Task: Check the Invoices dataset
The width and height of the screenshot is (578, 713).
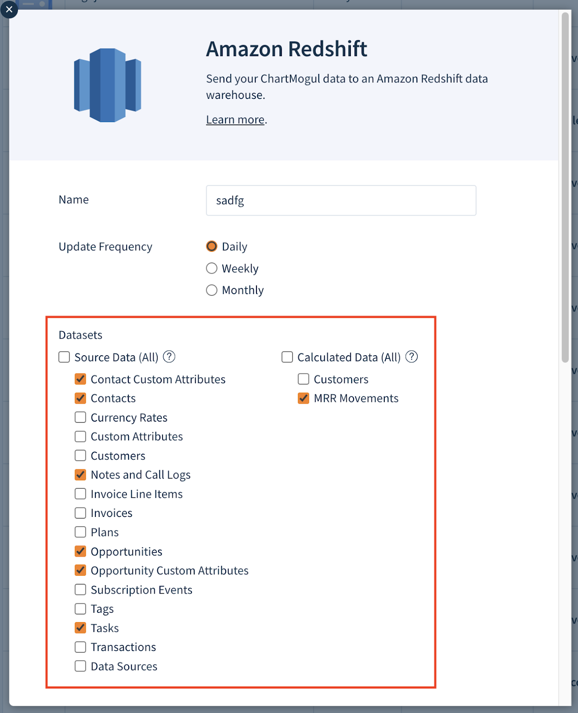Action: [x=81, y=513]
